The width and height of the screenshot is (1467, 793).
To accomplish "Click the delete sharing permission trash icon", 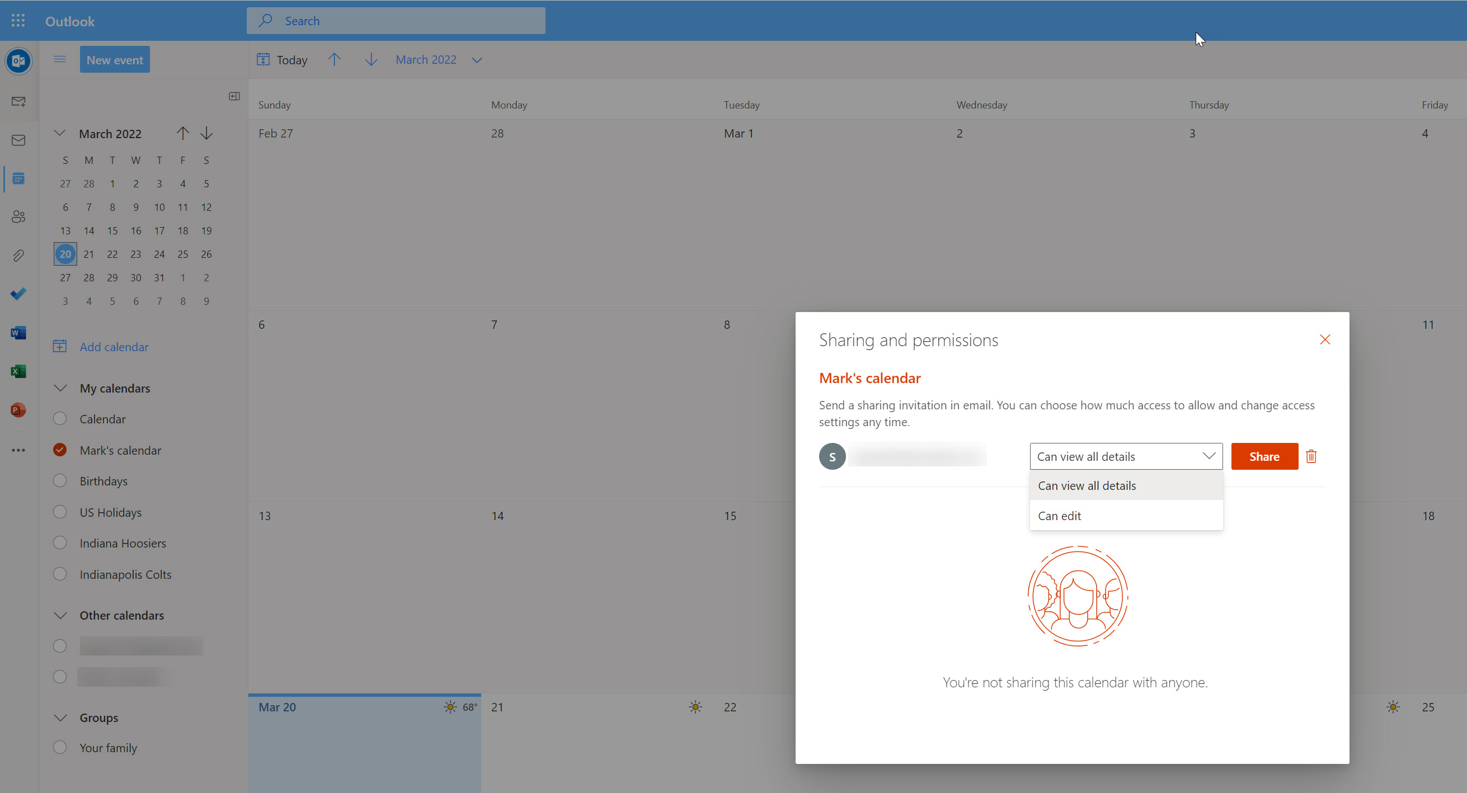I will 1311,455.
